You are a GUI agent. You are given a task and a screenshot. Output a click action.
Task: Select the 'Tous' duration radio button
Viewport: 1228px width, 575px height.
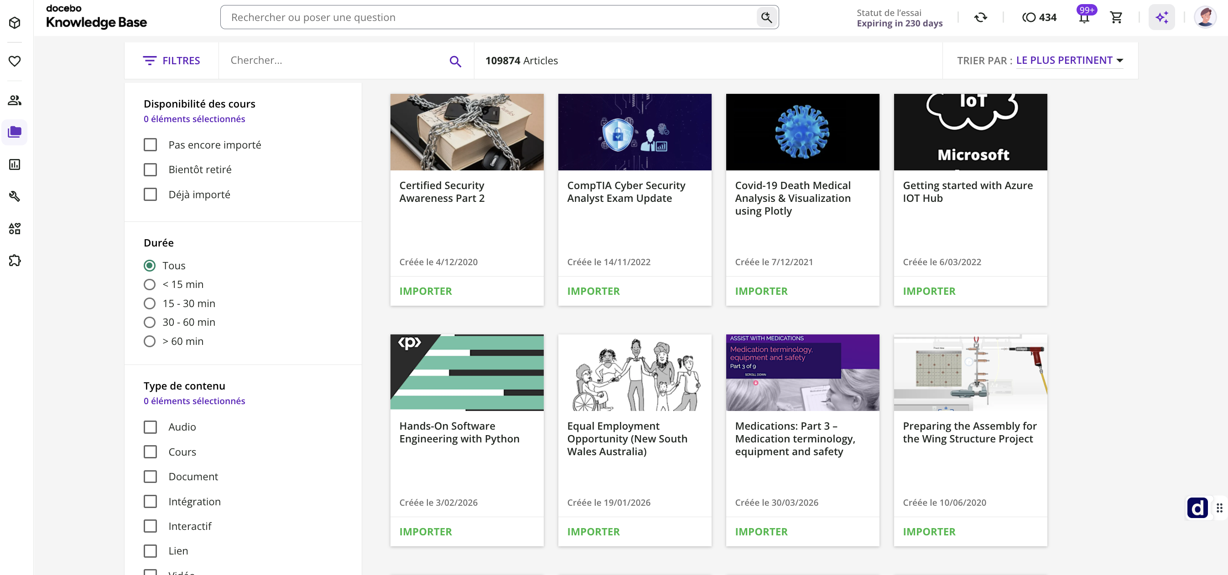(150, 265)
